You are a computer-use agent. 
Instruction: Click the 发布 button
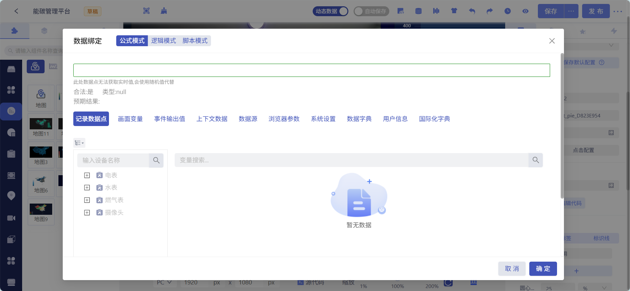[596, 11]
